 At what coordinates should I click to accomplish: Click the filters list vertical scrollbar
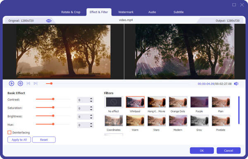239,110
